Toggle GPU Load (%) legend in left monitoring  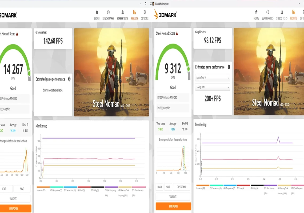[x=84, y=189]
